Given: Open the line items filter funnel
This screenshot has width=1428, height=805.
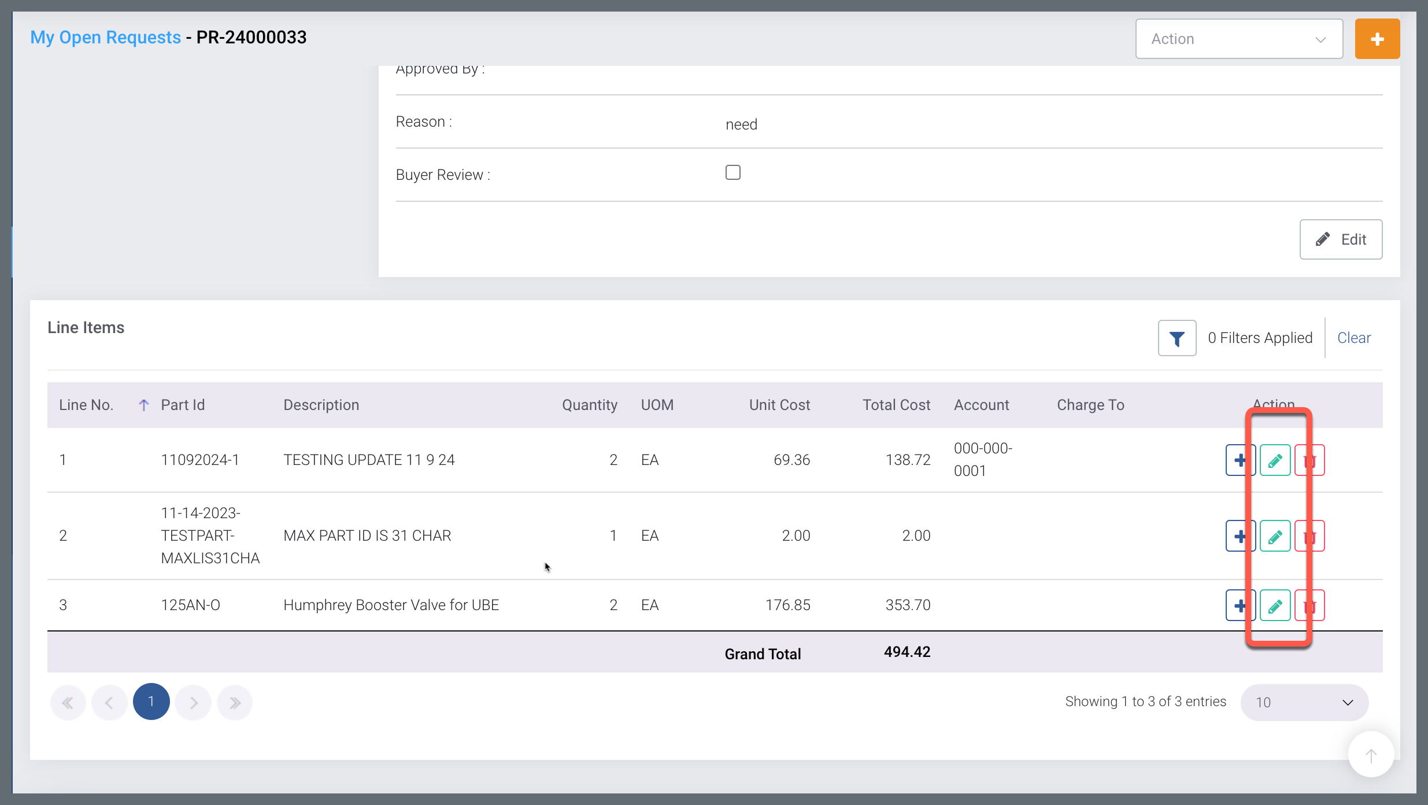Looking at the screenshot, I should click(1177, 338).
